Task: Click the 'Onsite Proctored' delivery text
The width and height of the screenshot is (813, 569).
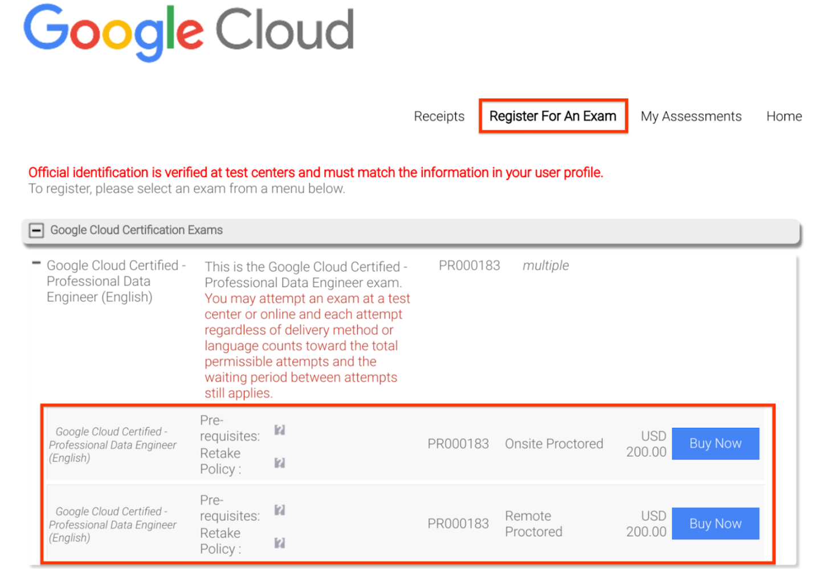Action: click(554, 444)
